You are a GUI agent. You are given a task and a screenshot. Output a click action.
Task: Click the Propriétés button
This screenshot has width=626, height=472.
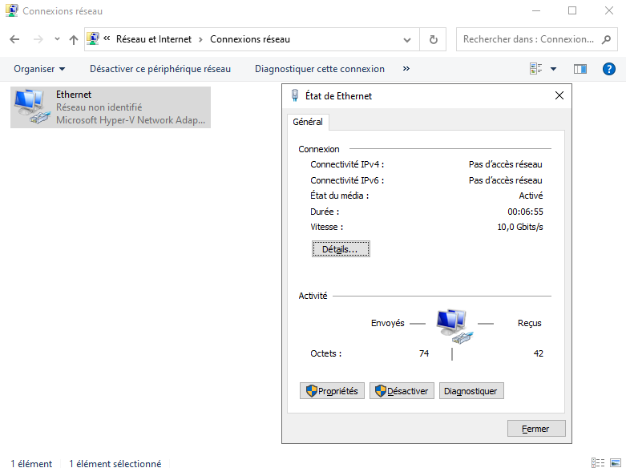[332, 391]
